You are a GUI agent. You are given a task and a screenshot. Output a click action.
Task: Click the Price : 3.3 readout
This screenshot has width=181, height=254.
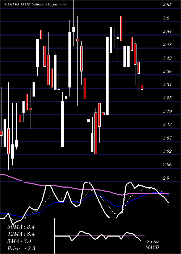(x=21, y=249)
